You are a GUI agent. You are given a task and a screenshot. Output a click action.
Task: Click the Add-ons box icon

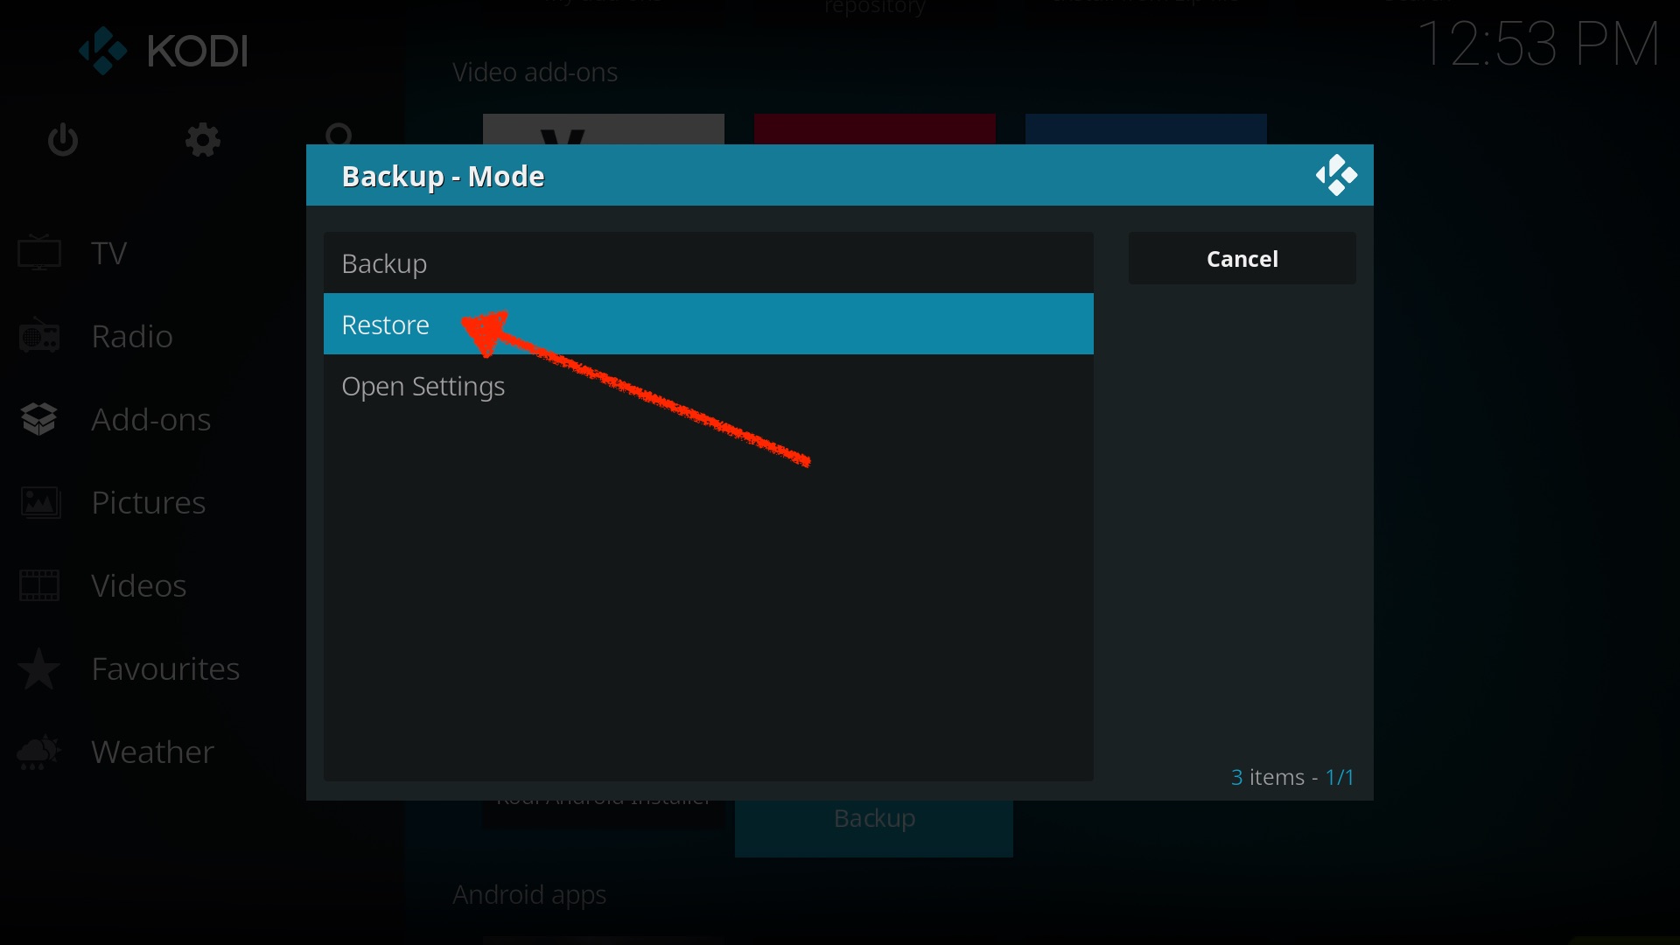point(39,420)
